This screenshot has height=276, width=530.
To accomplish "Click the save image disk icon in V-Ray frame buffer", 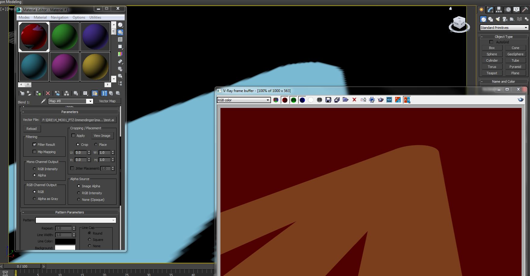I will point(328,100).
